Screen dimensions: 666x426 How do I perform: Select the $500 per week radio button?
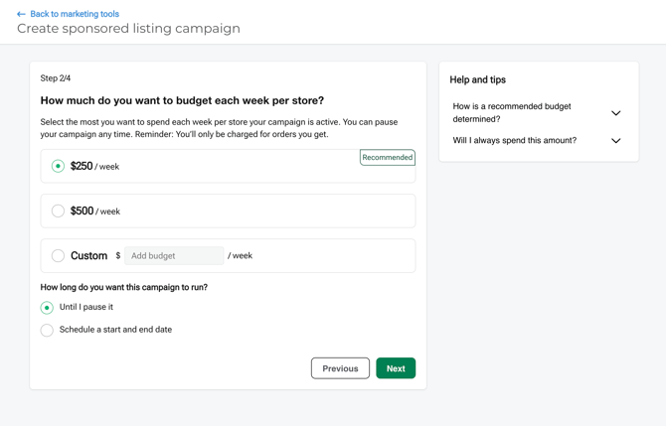58,212
